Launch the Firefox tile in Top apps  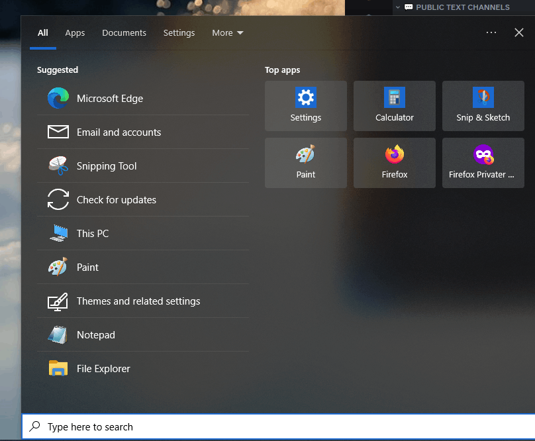[x=395, y=163]
